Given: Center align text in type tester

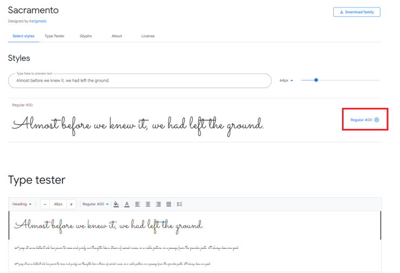Looking at the screenshot, I should (x=148, y=204).
